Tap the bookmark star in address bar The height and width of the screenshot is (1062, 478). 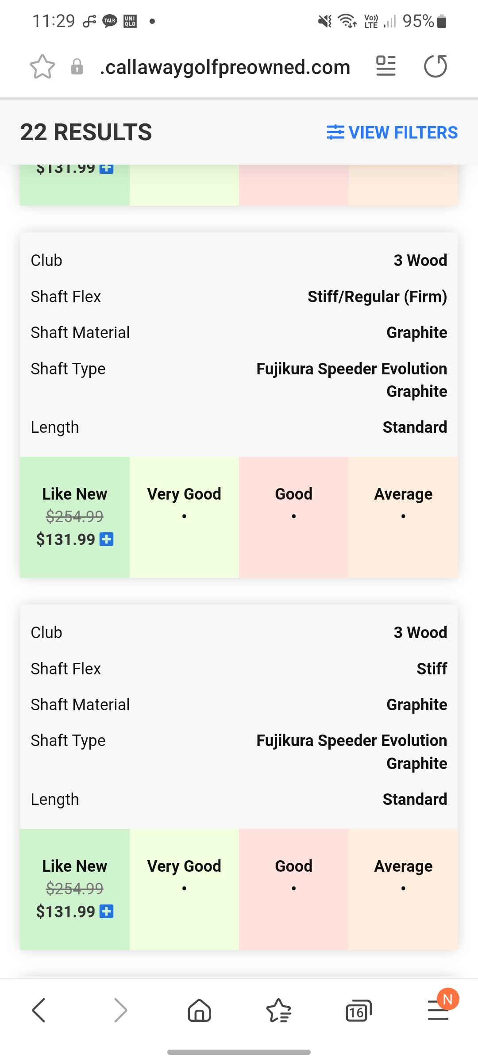tap(42, 67)
